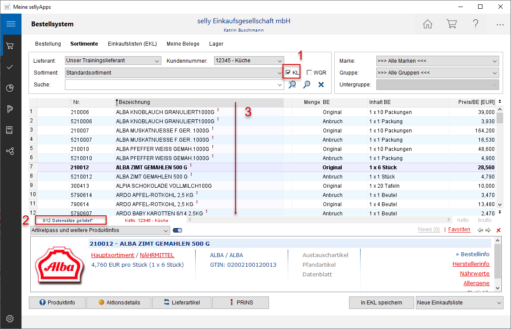Open settings gear in left sidebar
The height and width of the screenshot is (329, 511).
pyautogui.click(x=11, y=318)
